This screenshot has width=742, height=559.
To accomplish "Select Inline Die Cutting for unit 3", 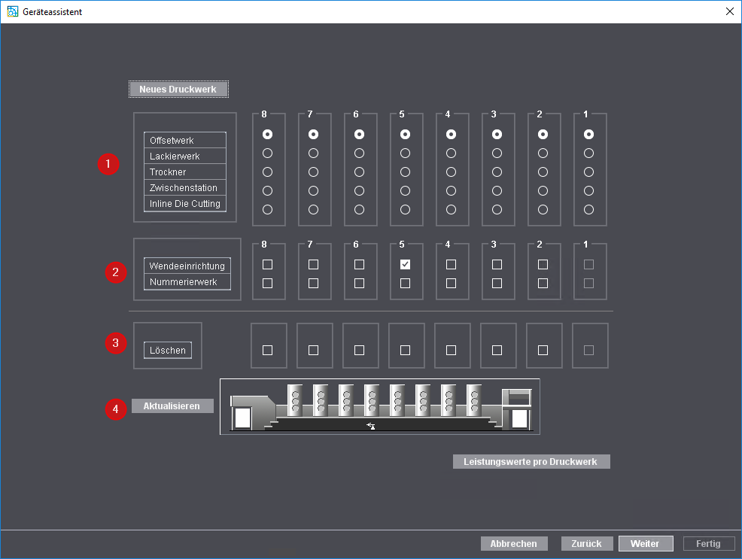I will [497, 209].
